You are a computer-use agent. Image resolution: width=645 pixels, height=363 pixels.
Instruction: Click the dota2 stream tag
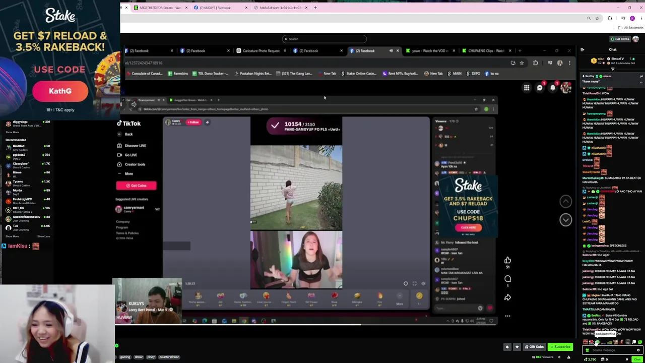(x=139, y=357)
